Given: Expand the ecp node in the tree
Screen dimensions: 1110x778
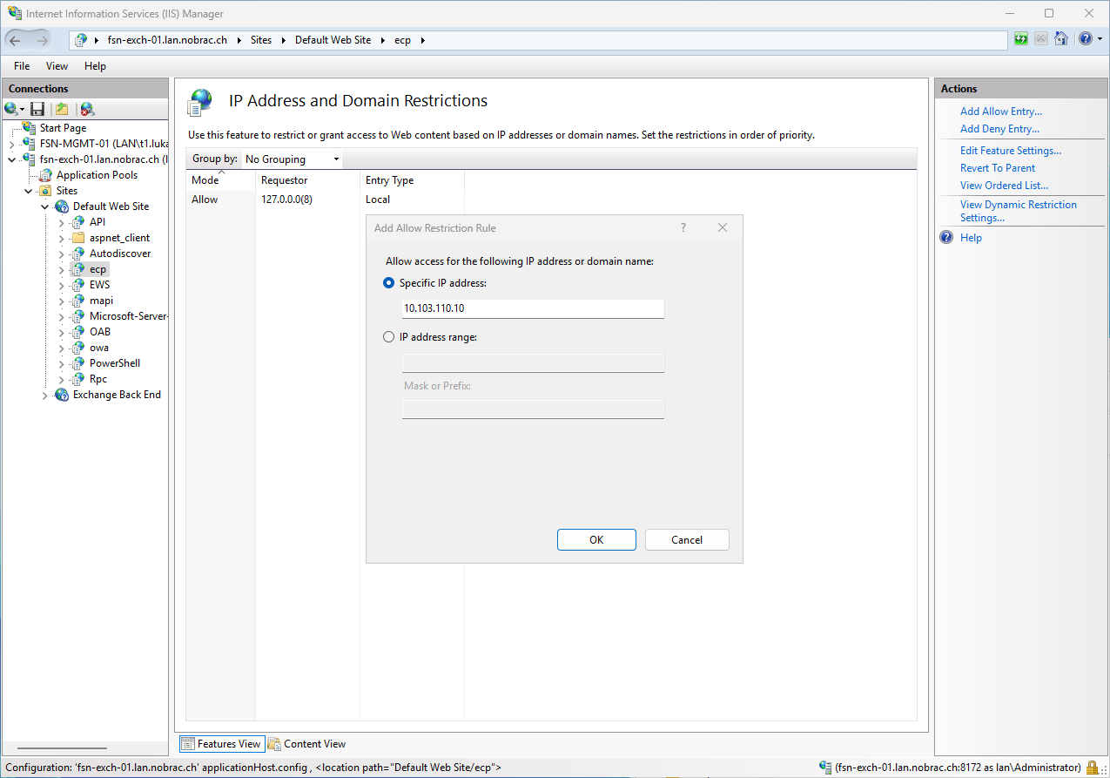Looking at the screenshot, I should 62,269.
